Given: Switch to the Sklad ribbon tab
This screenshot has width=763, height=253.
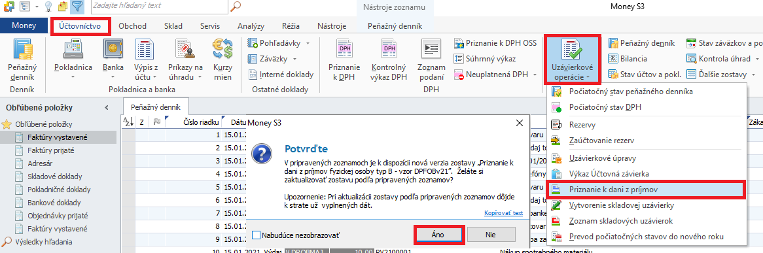Looking at the screenshot, I should click(x=173, y=25).
